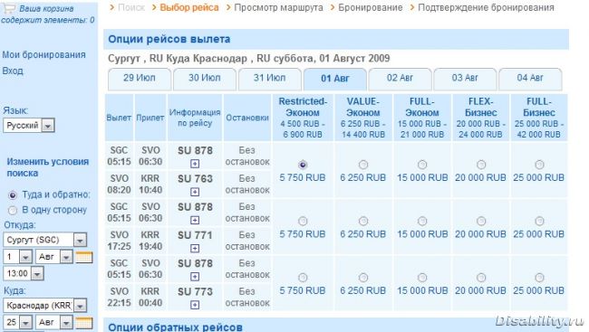Expand flight info for SU 763
Screen dimensions: 589x332
click(195, 192)
